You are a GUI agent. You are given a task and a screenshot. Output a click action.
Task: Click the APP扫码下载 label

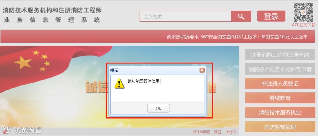(303, 25)
